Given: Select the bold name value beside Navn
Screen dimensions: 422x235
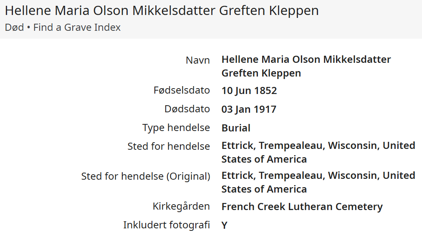Looking at the screenshot, I should tap(306, 66).
